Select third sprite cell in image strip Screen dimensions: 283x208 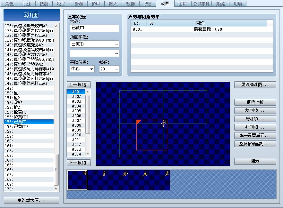click(x=119, y=180)
